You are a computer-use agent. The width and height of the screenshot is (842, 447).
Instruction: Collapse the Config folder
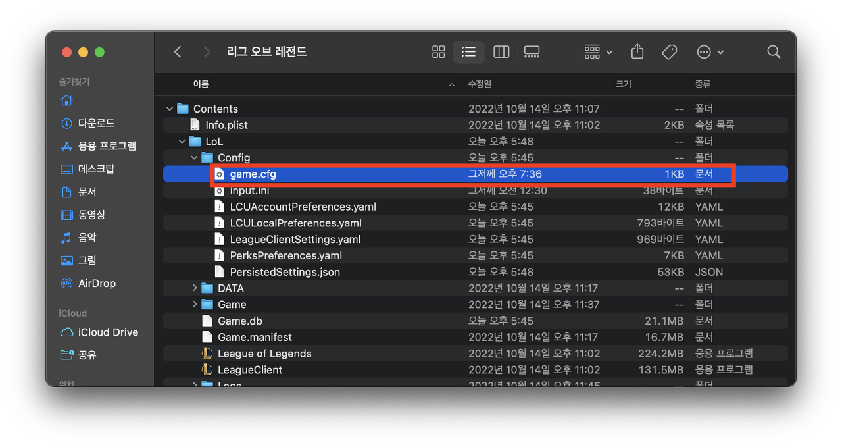(x=194, y=158)
